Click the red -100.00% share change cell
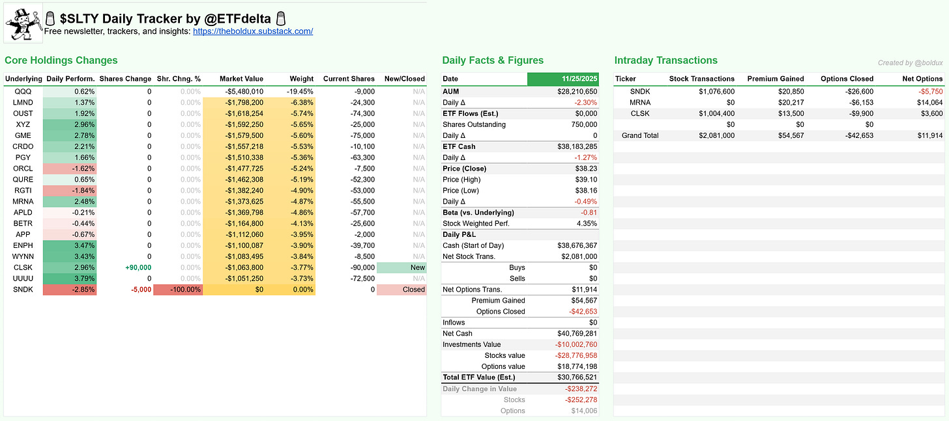This screenshot has width=949, height=421. (x=178, y=290)
